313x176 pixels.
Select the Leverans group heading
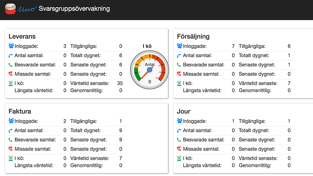tap(22, 36)
